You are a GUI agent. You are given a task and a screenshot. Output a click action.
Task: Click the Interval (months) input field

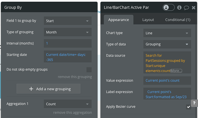click(68, 44)
